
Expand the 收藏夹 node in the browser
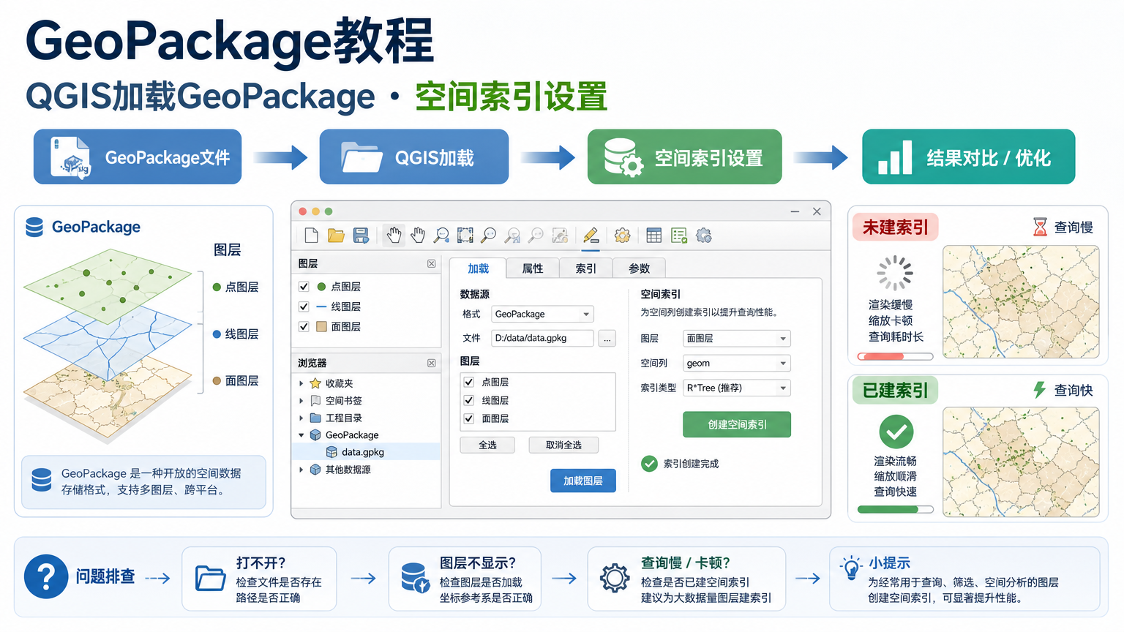(x=301, y=383)
